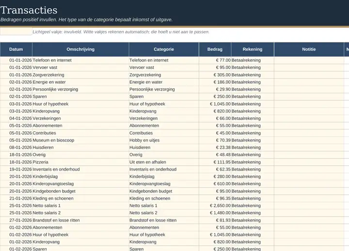Click Omschrijving cell 'Persoonlijke verzorging'
Image resolution: width=349 pixels, height=251 pixels.
pos(80,89)
